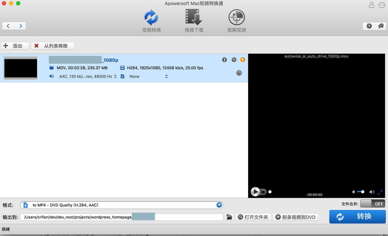Browse output folder icon
The width and height of the screenshot is (388, 236).
[x=229, y=217]
